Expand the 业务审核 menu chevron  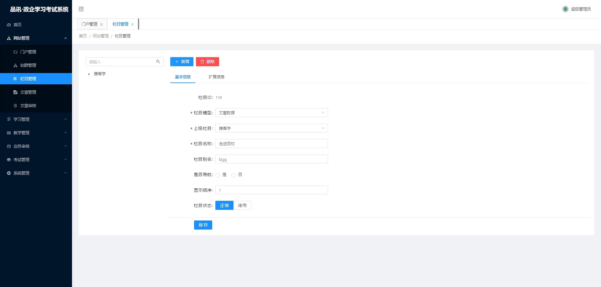click(65, 146)
